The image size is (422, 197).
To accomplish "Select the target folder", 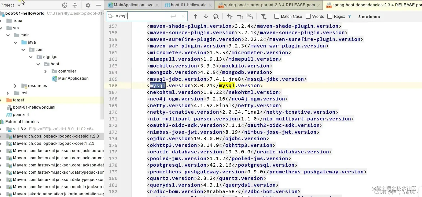I will point(18,100).
